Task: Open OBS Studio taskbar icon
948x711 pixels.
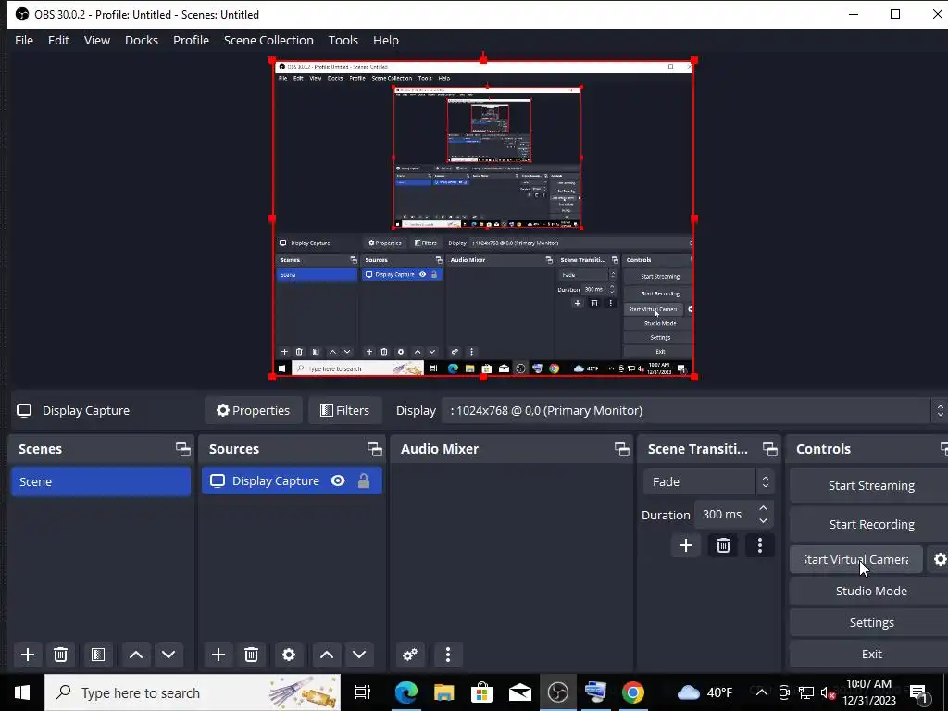Action: 557,692
